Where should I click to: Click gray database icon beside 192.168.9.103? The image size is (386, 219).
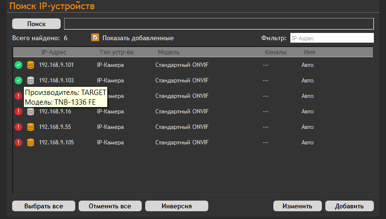(31, 80)
